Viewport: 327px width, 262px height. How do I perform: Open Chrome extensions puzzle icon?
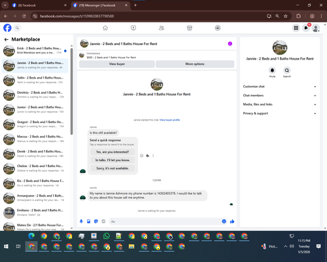coord(298,16)
